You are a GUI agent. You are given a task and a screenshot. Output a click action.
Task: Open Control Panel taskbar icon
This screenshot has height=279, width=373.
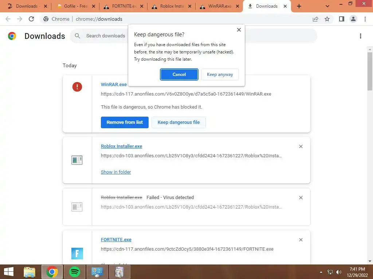coord(97,272)
